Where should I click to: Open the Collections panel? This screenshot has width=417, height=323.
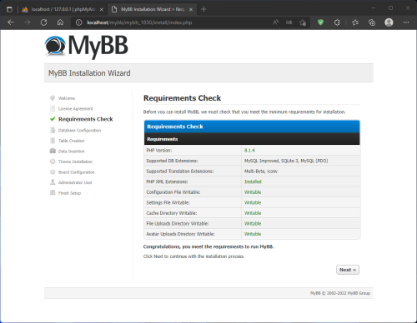pyautogui.click(x=372, y=22)
